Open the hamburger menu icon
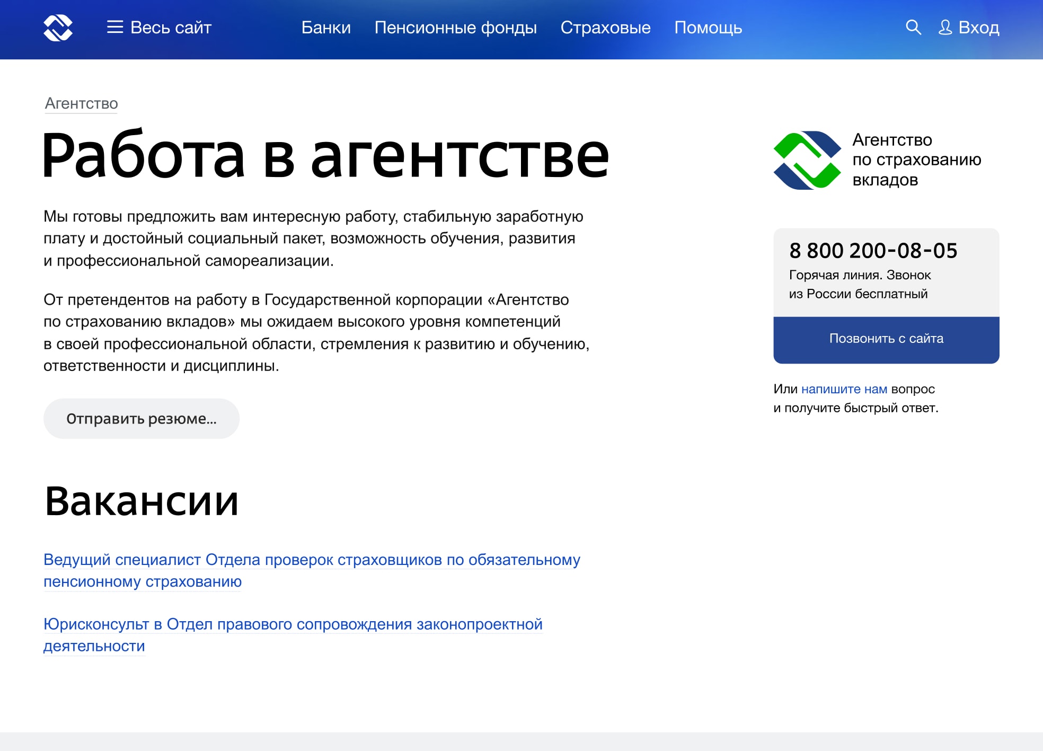This screenshot has height=751, width=1043. [x=114, y=27]
